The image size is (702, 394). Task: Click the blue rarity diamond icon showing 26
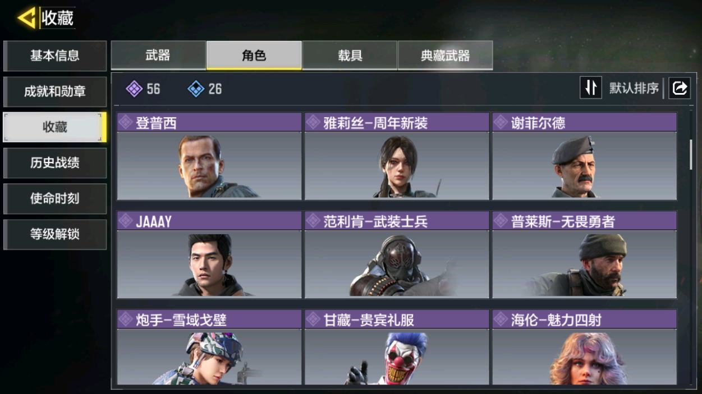196,89
